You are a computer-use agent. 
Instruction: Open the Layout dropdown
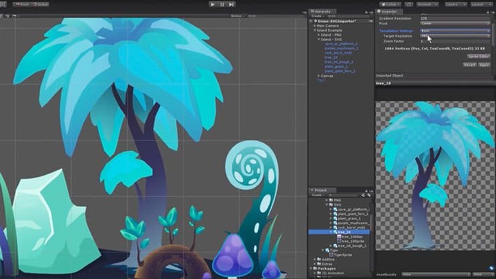pos(481,5)
